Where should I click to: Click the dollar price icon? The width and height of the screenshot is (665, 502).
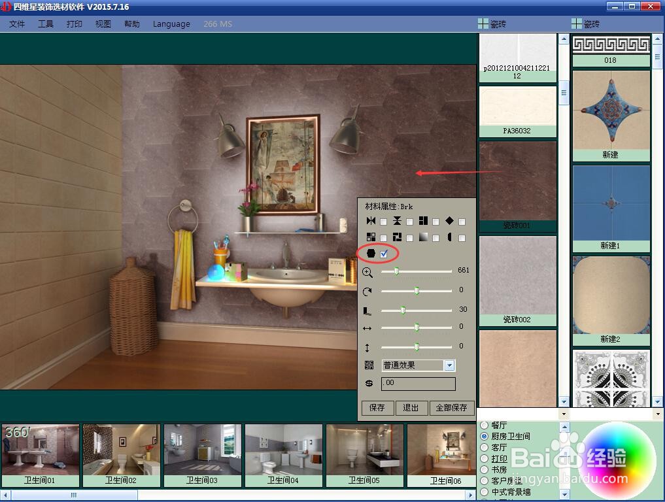(369, 383)
